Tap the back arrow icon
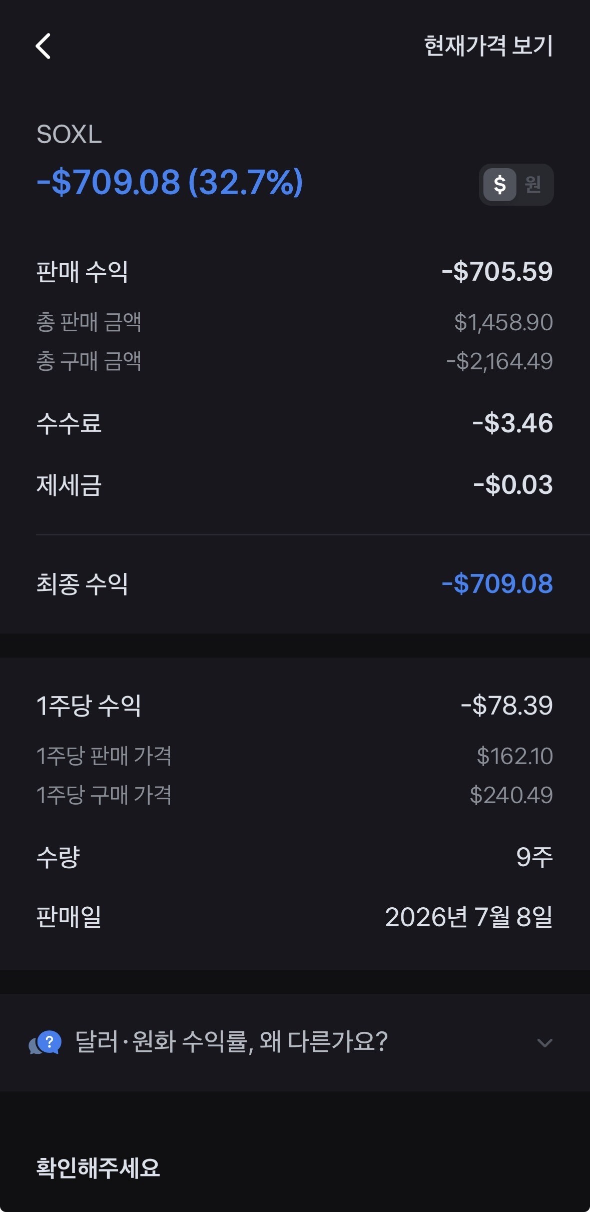Image resolution: width=590 pixels, height=1212 pixels. pos(43,46)
